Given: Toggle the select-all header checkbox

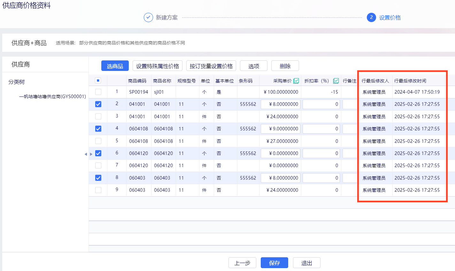Looking at the screenshot, I should 98,81.
